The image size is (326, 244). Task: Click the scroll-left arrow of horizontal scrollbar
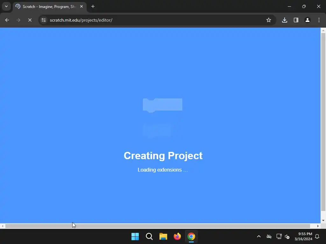pos(2,226)
